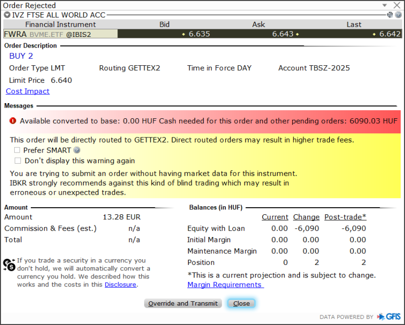Click the Limit Price 6.640 value

click(x=61, y=80)
